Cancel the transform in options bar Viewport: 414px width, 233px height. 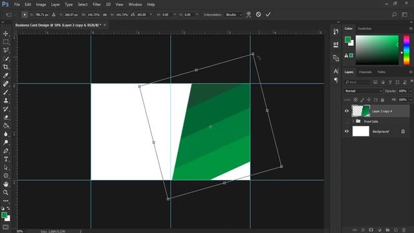[258, 14]
